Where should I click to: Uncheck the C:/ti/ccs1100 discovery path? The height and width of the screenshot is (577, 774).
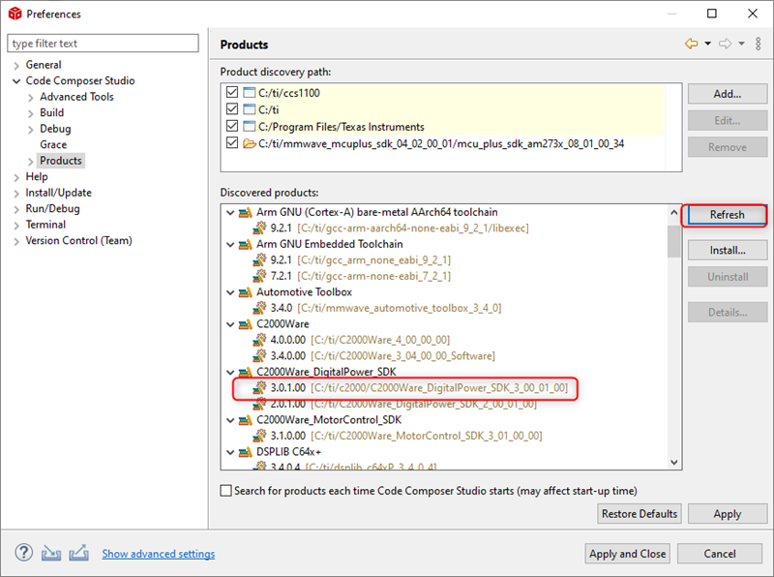coord(232,92)
